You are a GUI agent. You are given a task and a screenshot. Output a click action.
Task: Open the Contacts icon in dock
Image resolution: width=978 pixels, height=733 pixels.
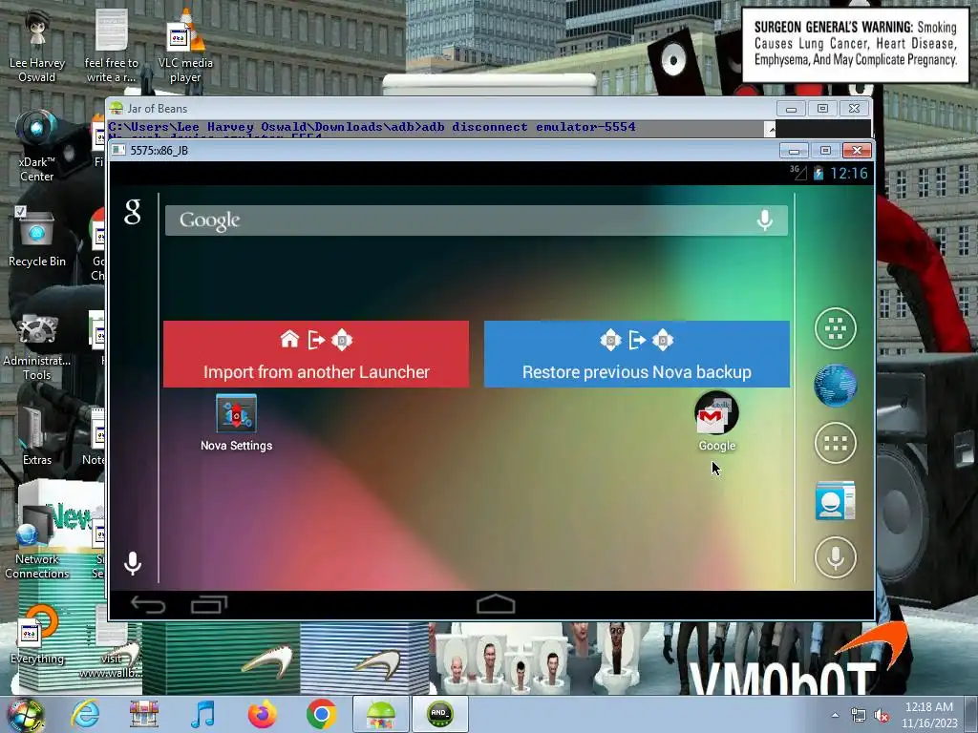[835, 500]
